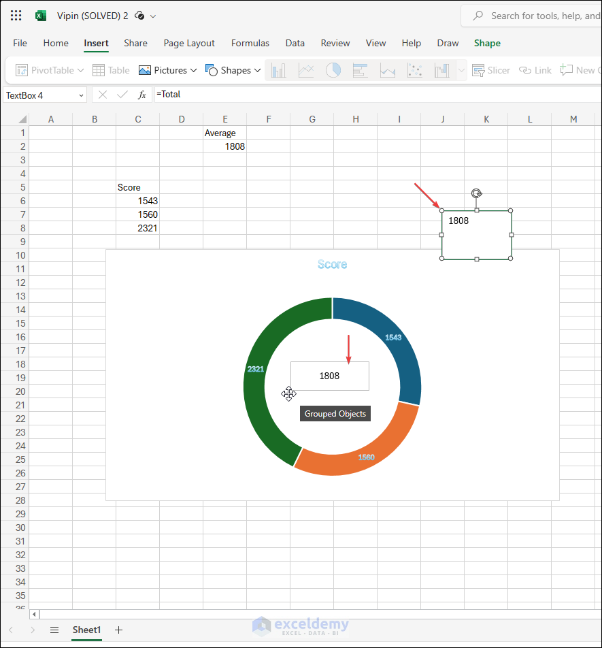Switch to the Draw tab
This screenshot has height=648, width=602.
click(x=448, y=43)
